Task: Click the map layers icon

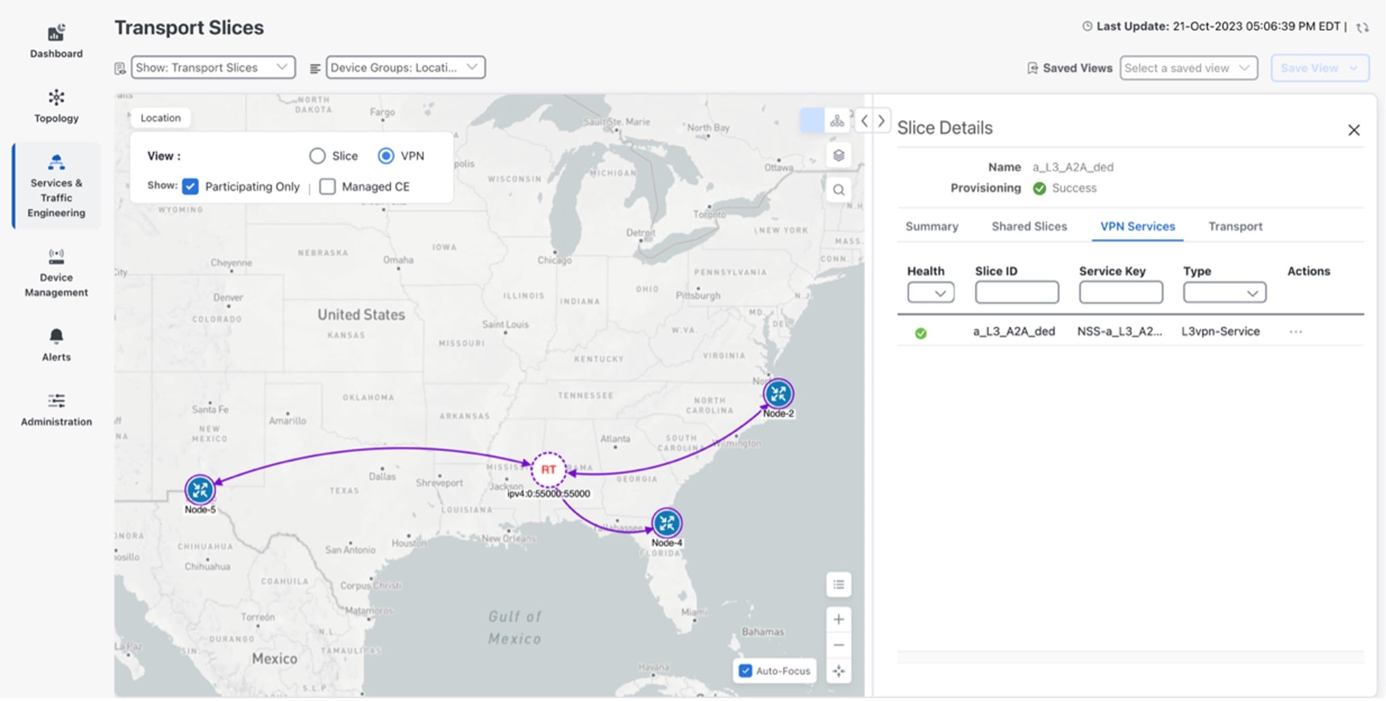Action: (x=838, y=155)
